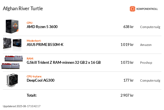The width and height of the screenshot is (164, 110).
Task: Click the 638 kr CPU price
Action: pos(128,27)
